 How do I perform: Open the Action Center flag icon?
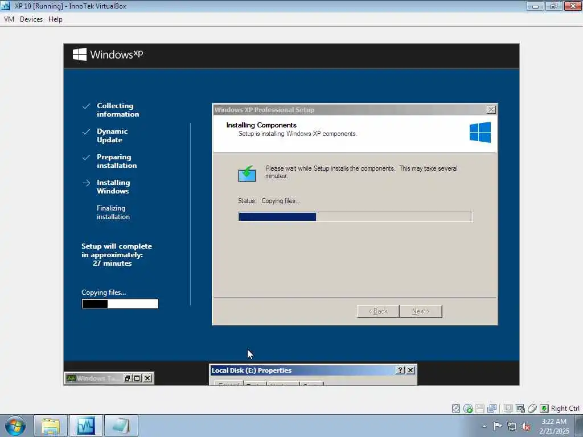point(498,426)
